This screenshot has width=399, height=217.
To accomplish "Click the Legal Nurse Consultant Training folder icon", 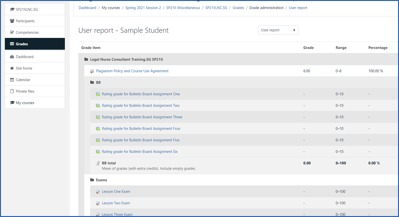I will click(x=86, y=60).
